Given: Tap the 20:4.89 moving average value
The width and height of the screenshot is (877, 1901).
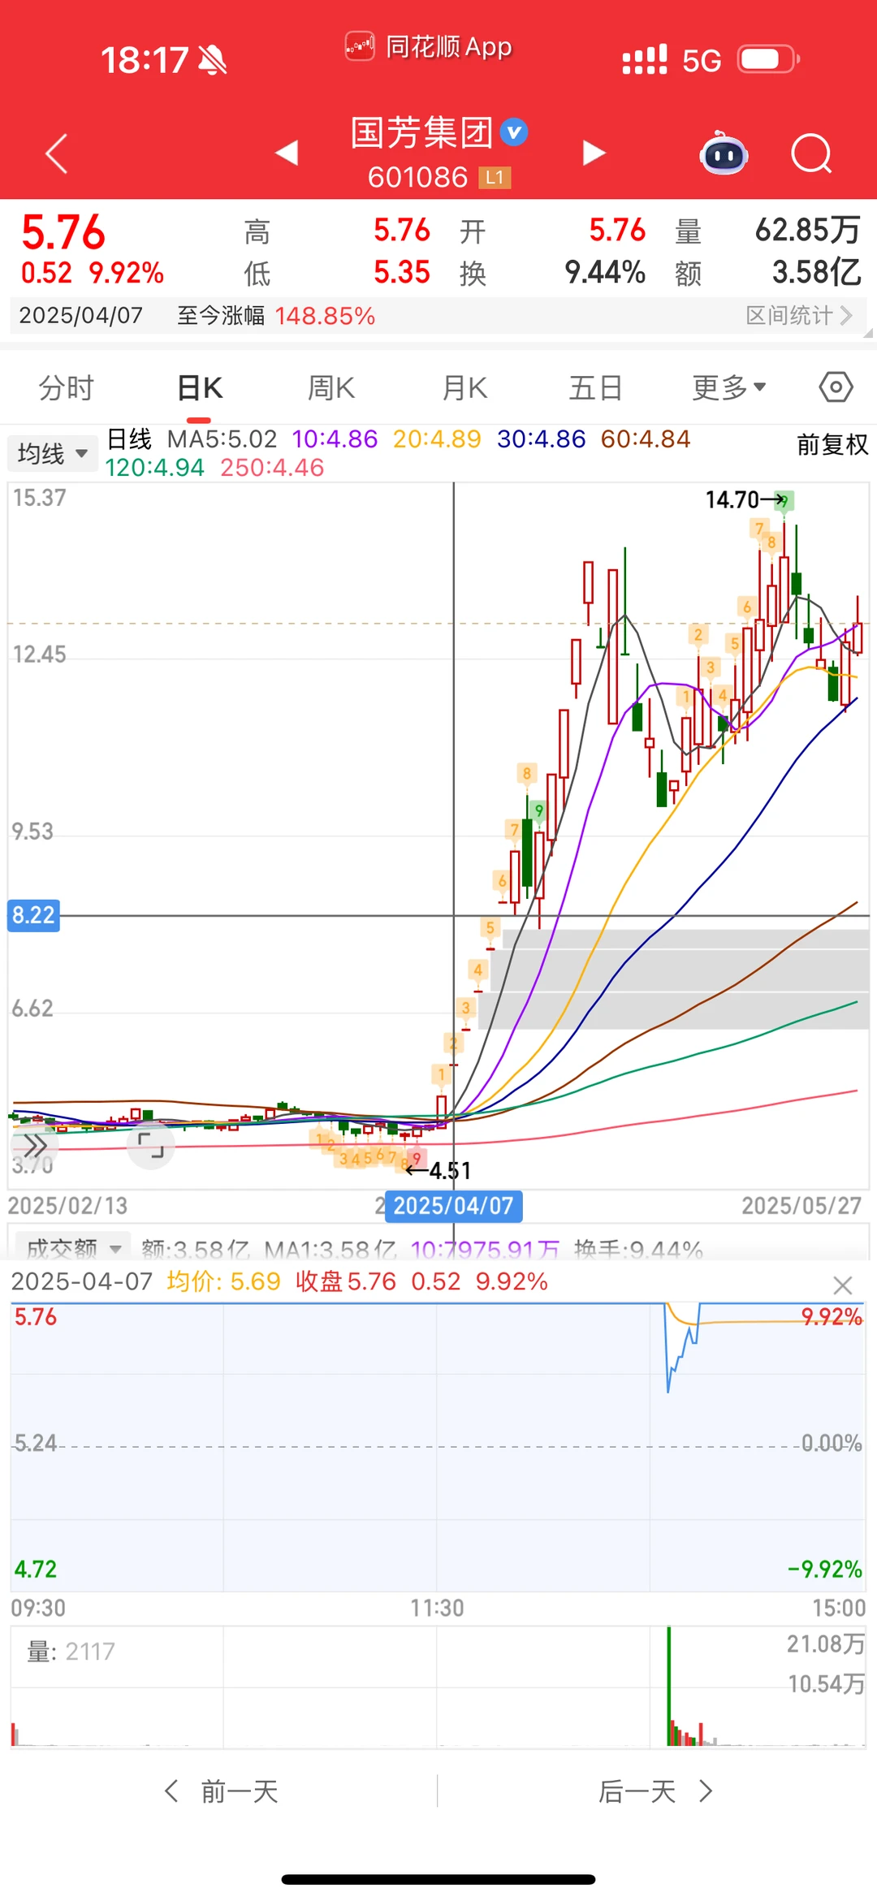Looking at the screenshot, I should (437, 439).
